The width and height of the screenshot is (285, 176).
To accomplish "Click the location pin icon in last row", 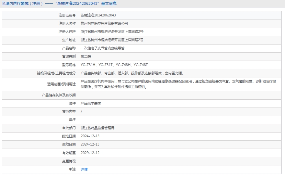I will pyautogui.click(x=71, y=169).
